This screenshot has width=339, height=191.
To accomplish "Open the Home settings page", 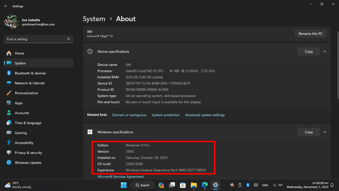I will click(x=39, y=53).
